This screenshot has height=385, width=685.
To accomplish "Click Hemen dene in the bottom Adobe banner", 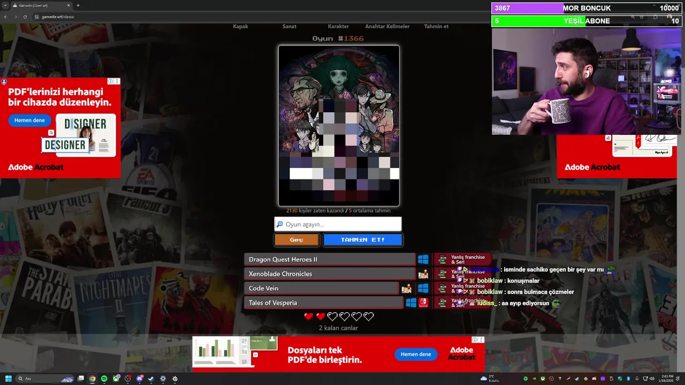I will [x=416, y=354].
